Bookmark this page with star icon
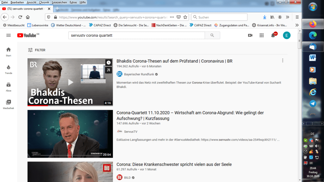Screen dimensions: 324x182 click(x=185, y=17)
